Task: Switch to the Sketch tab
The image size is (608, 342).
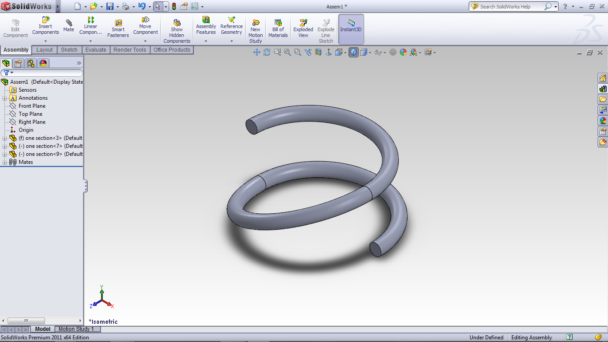Action: pyautogui.click(x=69, y=50)
